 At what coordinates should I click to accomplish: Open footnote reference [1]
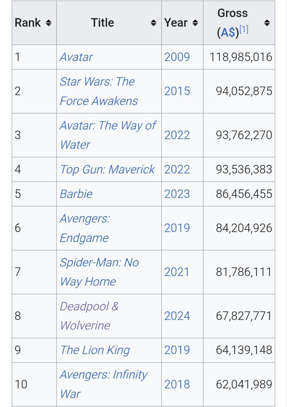tap(244, 29)
